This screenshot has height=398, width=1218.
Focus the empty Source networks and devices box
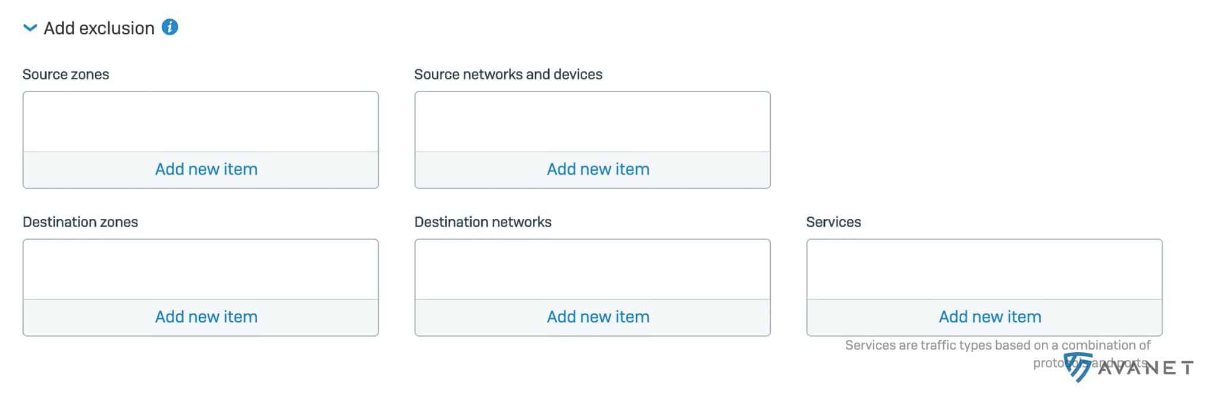coord(592,122)
